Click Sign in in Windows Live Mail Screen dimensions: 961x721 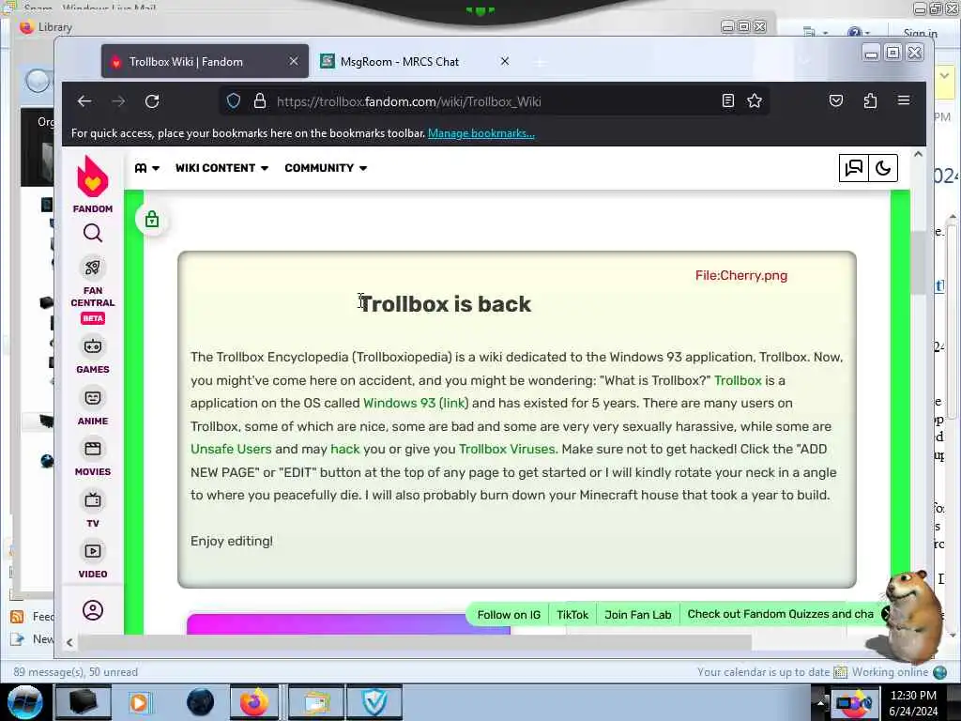pyautogui.click(x=920, y=33)
